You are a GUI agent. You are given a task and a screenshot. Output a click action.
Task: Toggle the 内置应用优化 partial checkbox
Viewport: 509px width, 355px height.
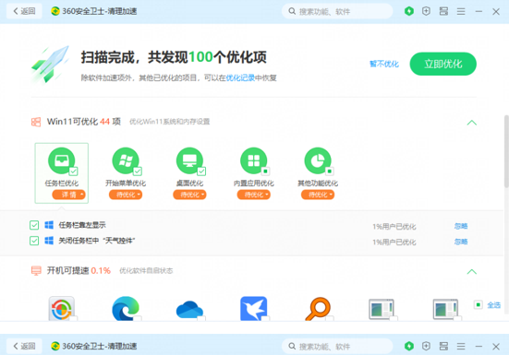pyautogui.click(x=265, y=171)
